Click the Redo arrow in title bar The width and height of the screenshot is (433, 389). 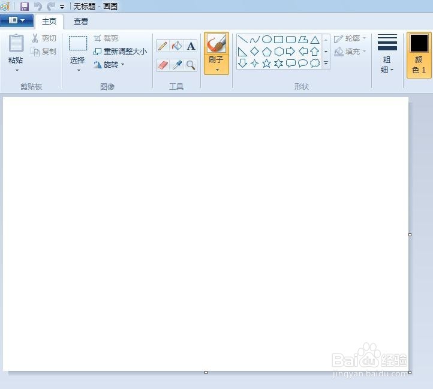pyautogui.click(x=51, y=6)
